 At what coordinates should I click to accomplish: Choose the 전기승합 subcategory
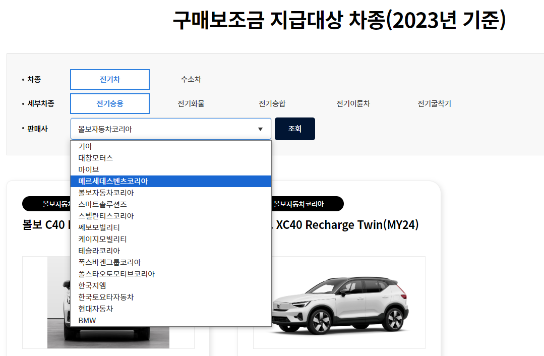tap(272, 103)
